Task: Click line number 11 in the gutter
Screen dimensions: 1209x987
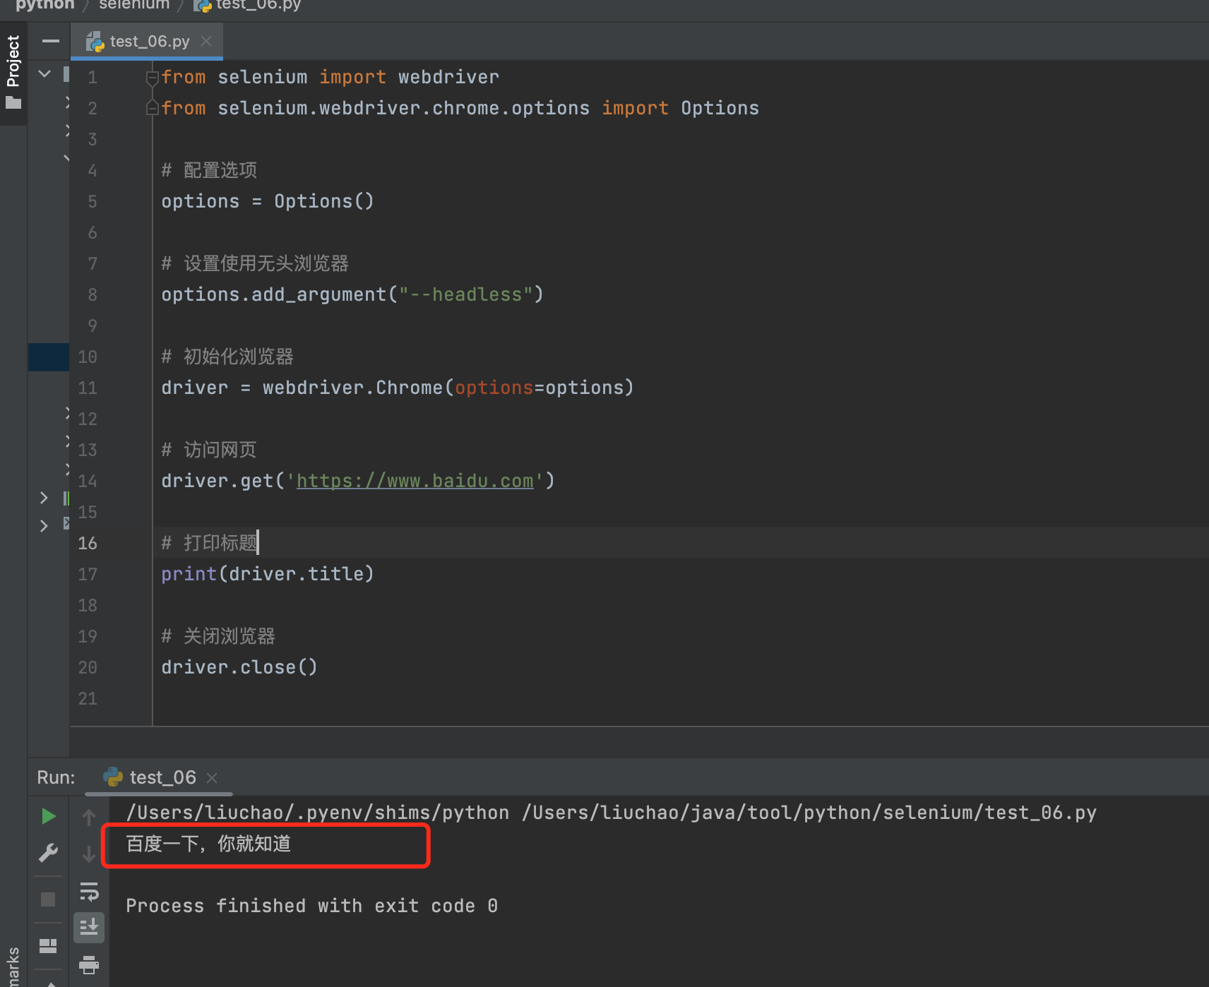Action: [88, 388]
